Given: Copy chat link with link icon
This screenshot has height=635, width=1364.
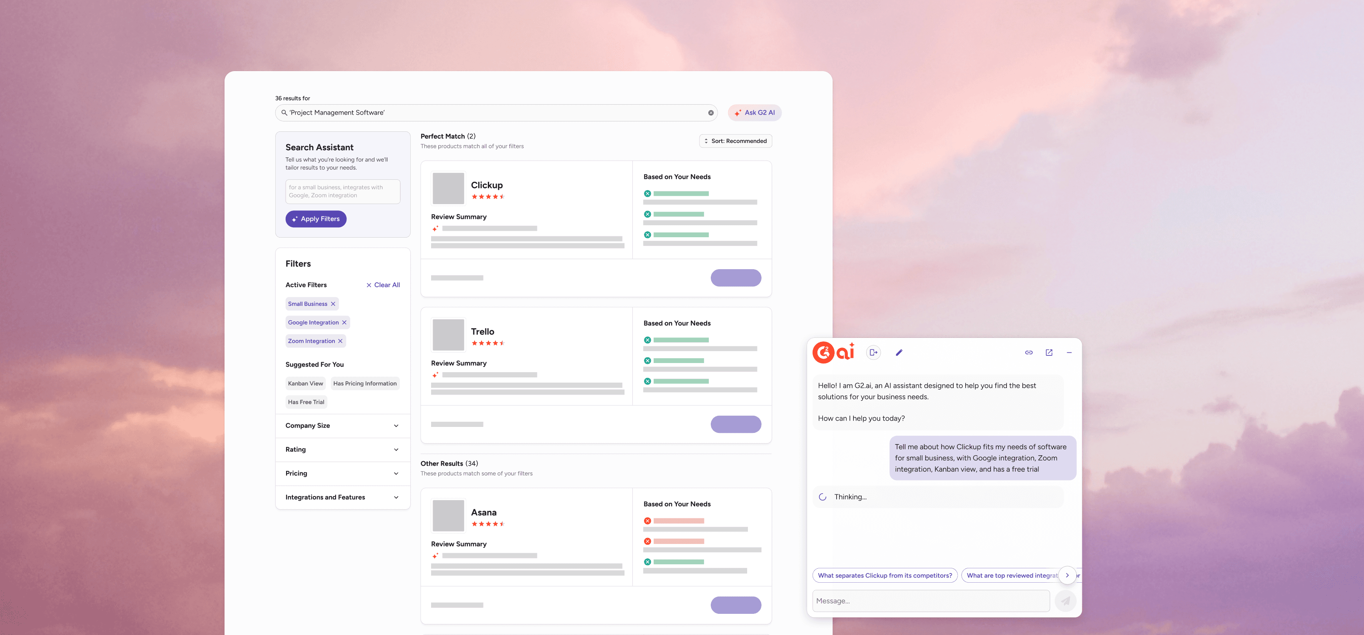Looking at the screenshot, I should [x=1028, y=352].
